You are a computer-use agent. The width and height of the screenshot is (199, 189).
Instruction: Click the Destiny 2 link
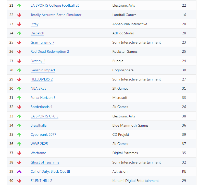[38, 61]
